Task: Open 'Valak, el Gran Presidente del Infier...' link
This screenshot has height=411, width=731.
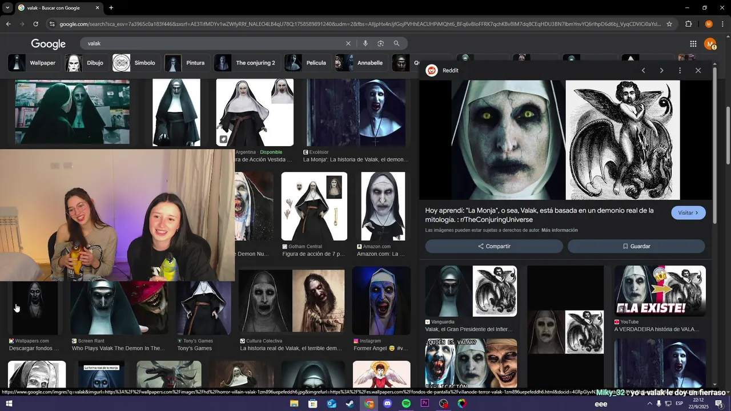Action: 469,329
